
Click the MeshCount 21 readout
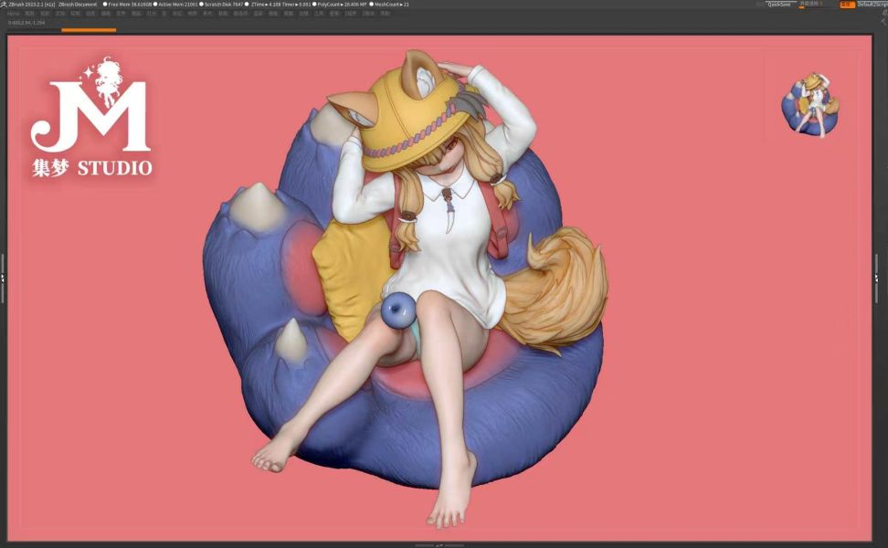point(389,4)
